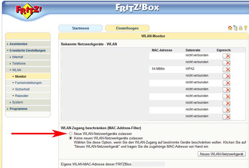249x168 pixels.
Task: Open help via the yellow question mark
Action: pos(246,28)
